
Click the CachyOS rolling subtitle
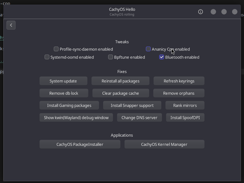[122, 14]
